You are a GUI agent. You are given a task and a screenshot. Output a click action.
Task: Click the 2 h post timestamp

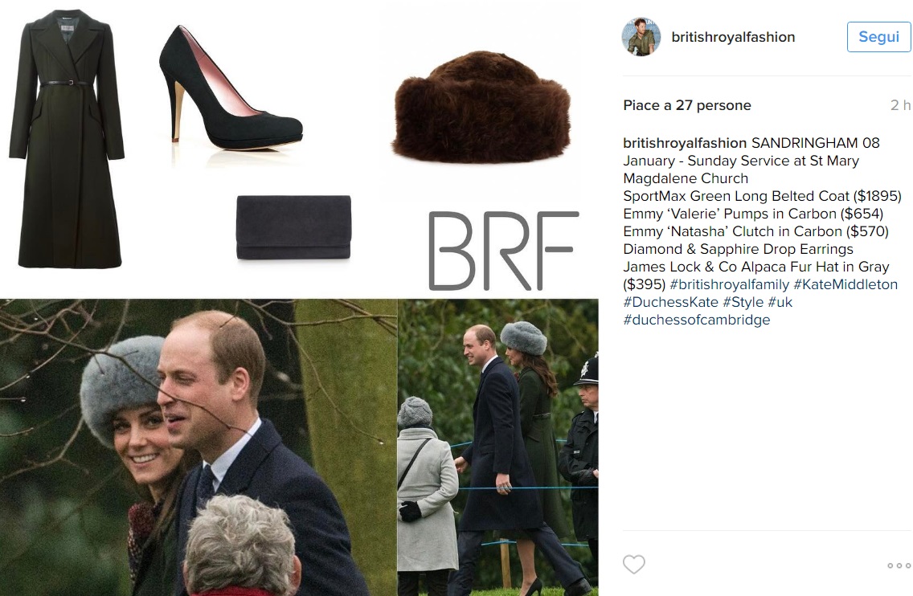pos(900,105)
